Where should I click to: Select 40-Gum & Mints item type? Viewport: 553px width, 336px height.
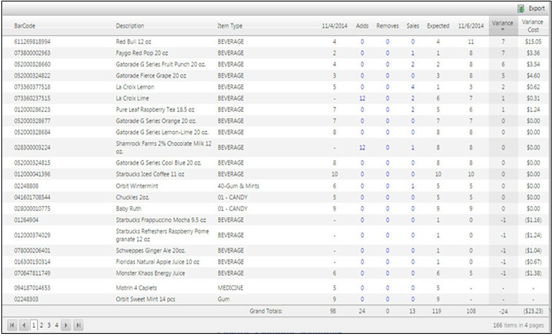239,186
